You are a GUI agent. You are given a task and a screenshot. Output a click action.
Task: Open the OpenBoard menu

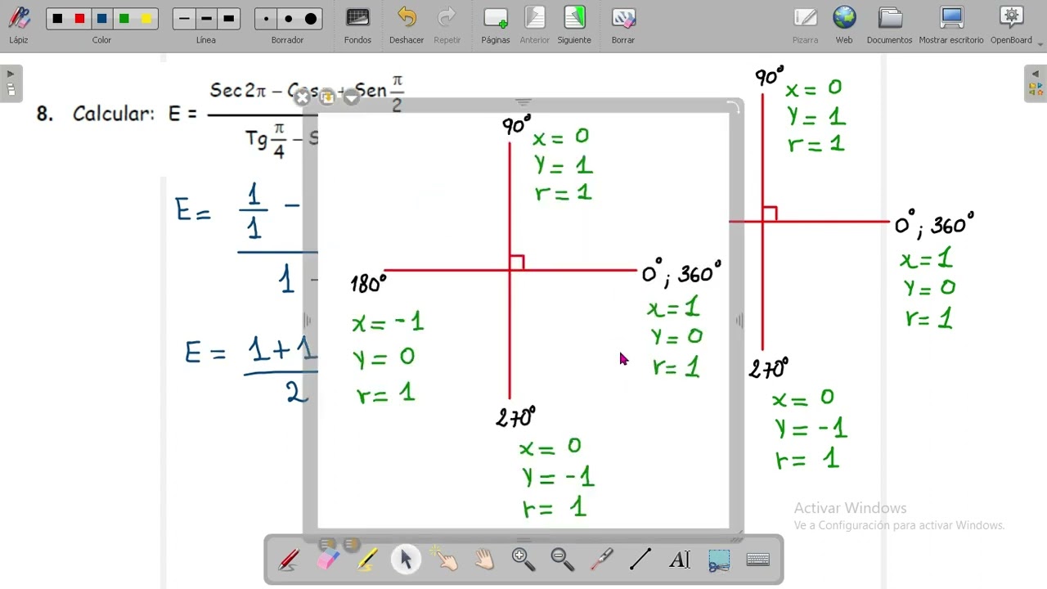1012,25
